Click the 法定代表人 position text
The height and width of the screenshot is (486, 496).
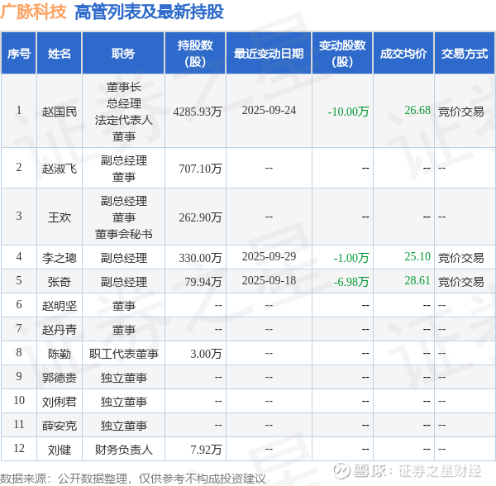pos(124,120)
